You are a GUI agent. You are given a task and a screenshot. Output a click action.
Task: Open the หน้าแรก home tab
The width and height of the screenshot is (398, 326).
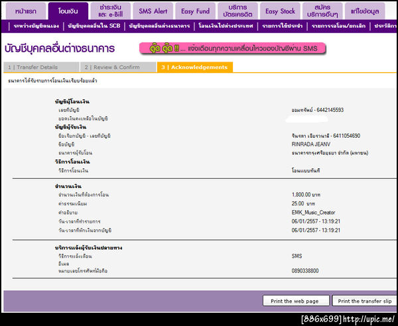pos(26,11)
